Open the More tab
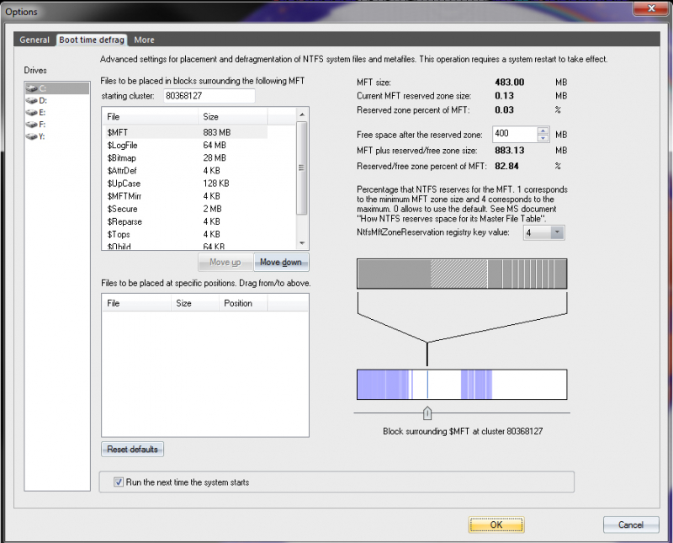This screenshot has width=673, height=543. click(x=144, y=40)
